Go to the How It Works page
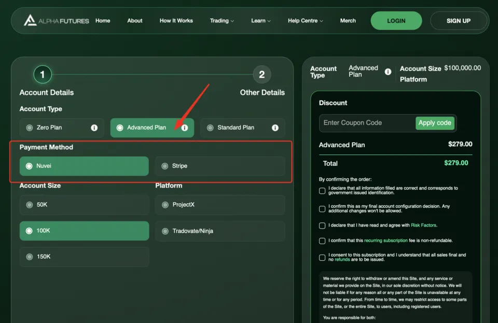498x323 pixels. pos(176,21)
